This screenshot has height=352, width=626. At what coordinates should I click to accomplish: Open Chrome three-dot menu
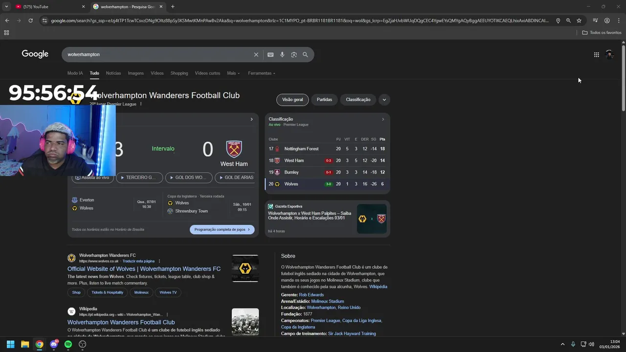(x=618, y=21)
